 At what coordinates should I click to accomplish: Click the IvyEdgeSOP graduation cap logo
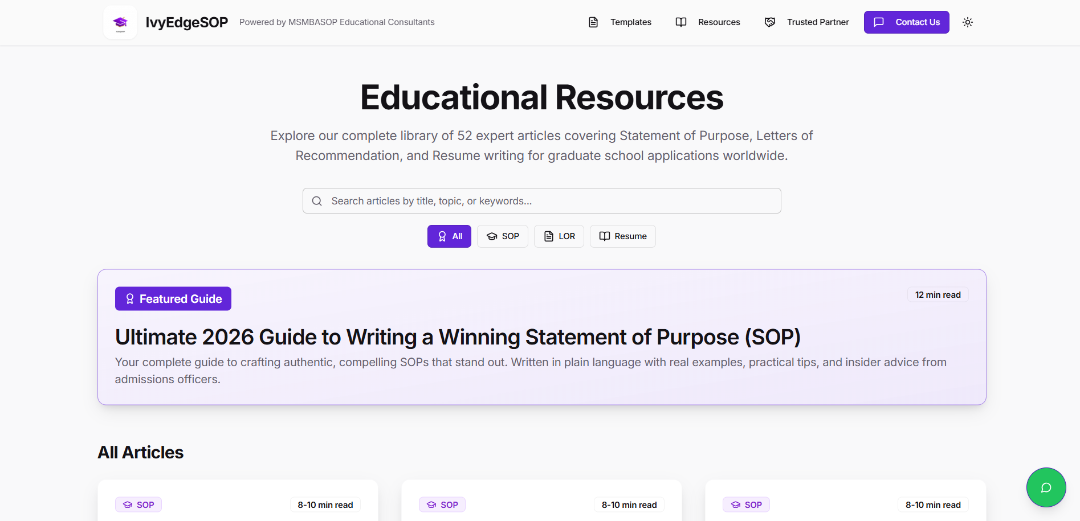pos(120,22)
